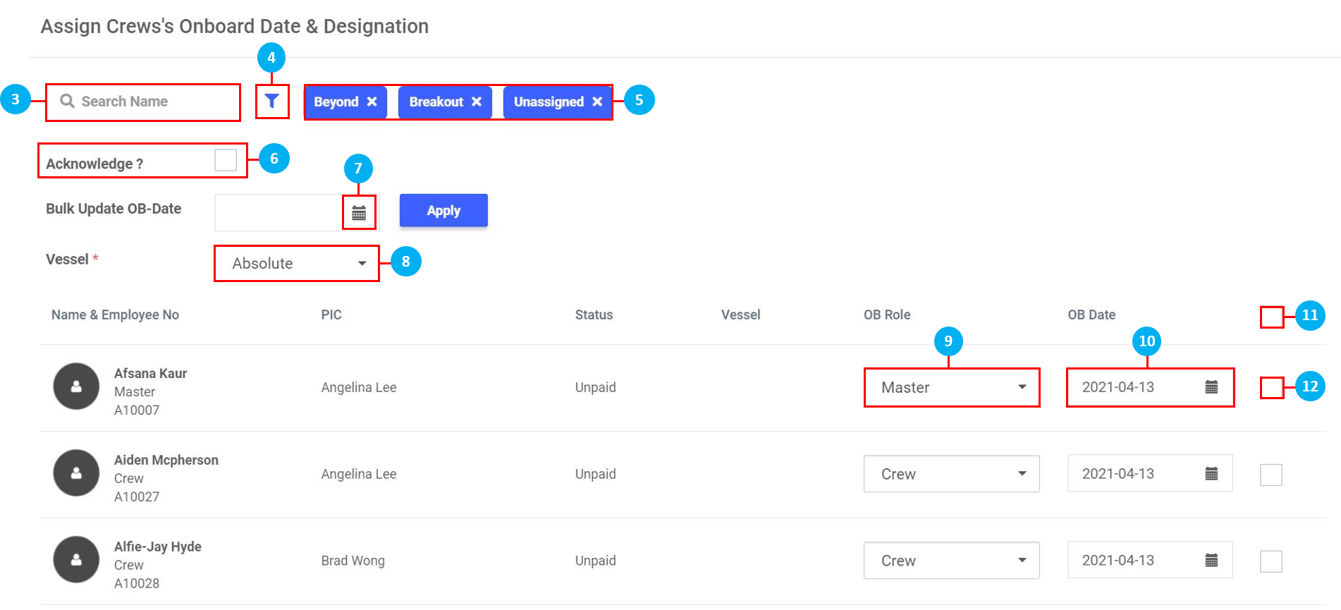Open Afsana Kaur's OB Role dropdown
Screen dimensions: 1341x610
tap(951, 387)
